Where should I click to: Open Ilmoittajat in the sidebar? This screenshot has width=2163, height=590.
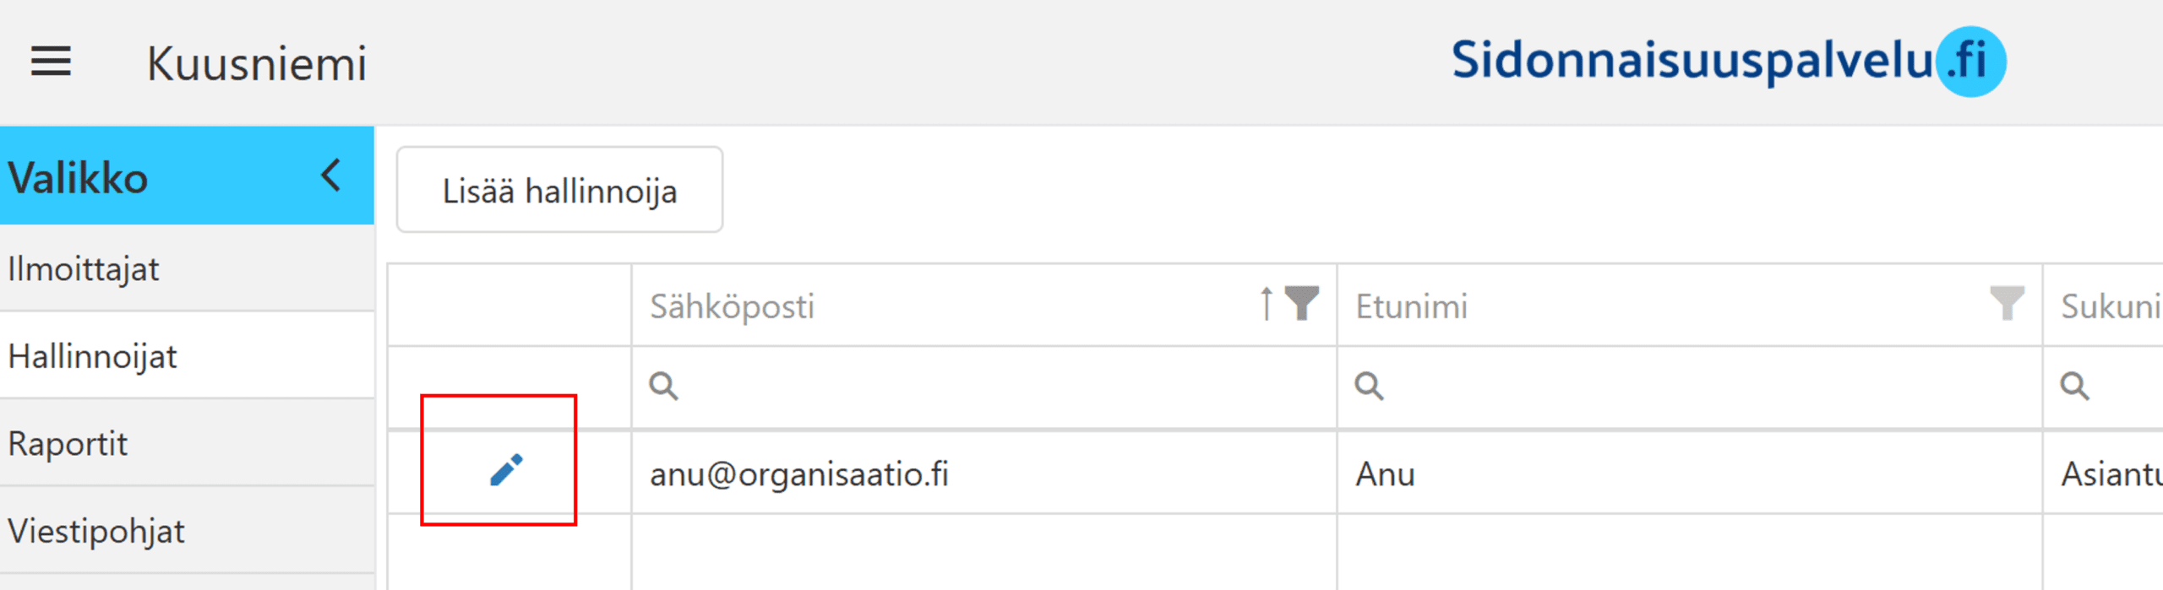pyautogui.click(x=84, y=269)
